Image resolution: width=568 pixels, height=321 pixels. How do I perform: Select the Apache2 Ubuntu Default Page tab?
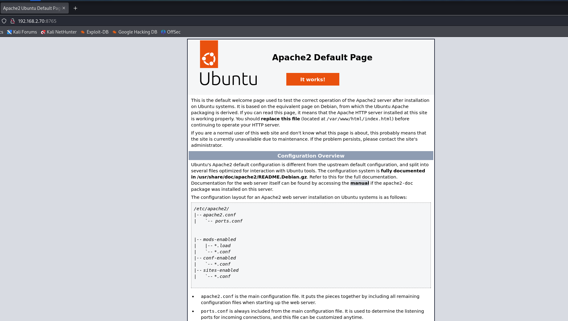pyautogui.click(x=31, y=8)
